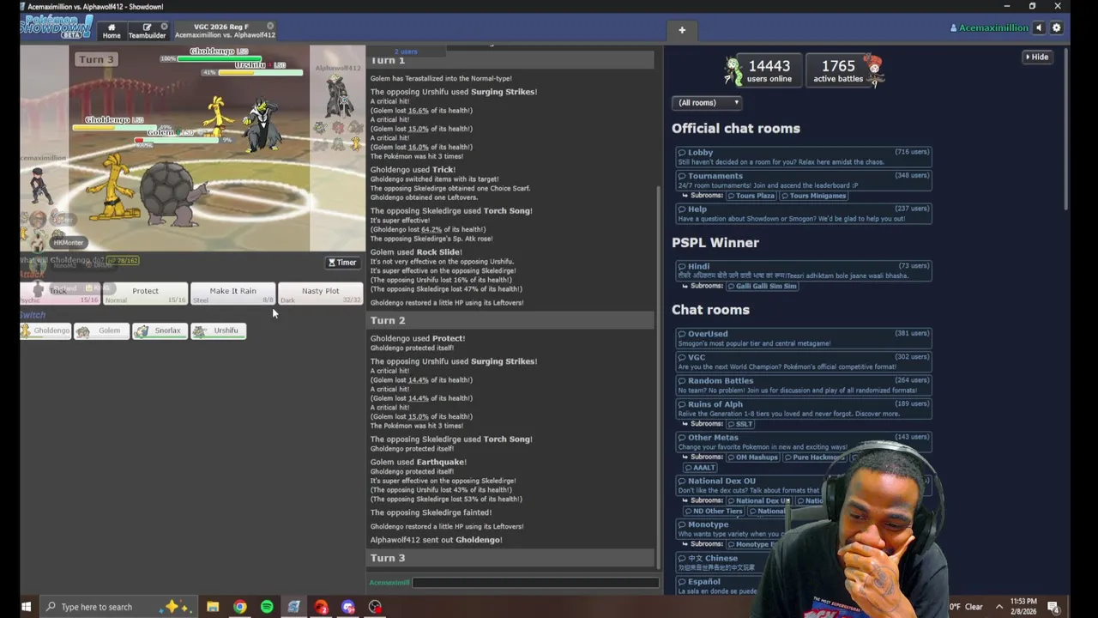The image size is (1098, 618).
Task: Open the taskbar notification center icon
Action: (1053, 607)
